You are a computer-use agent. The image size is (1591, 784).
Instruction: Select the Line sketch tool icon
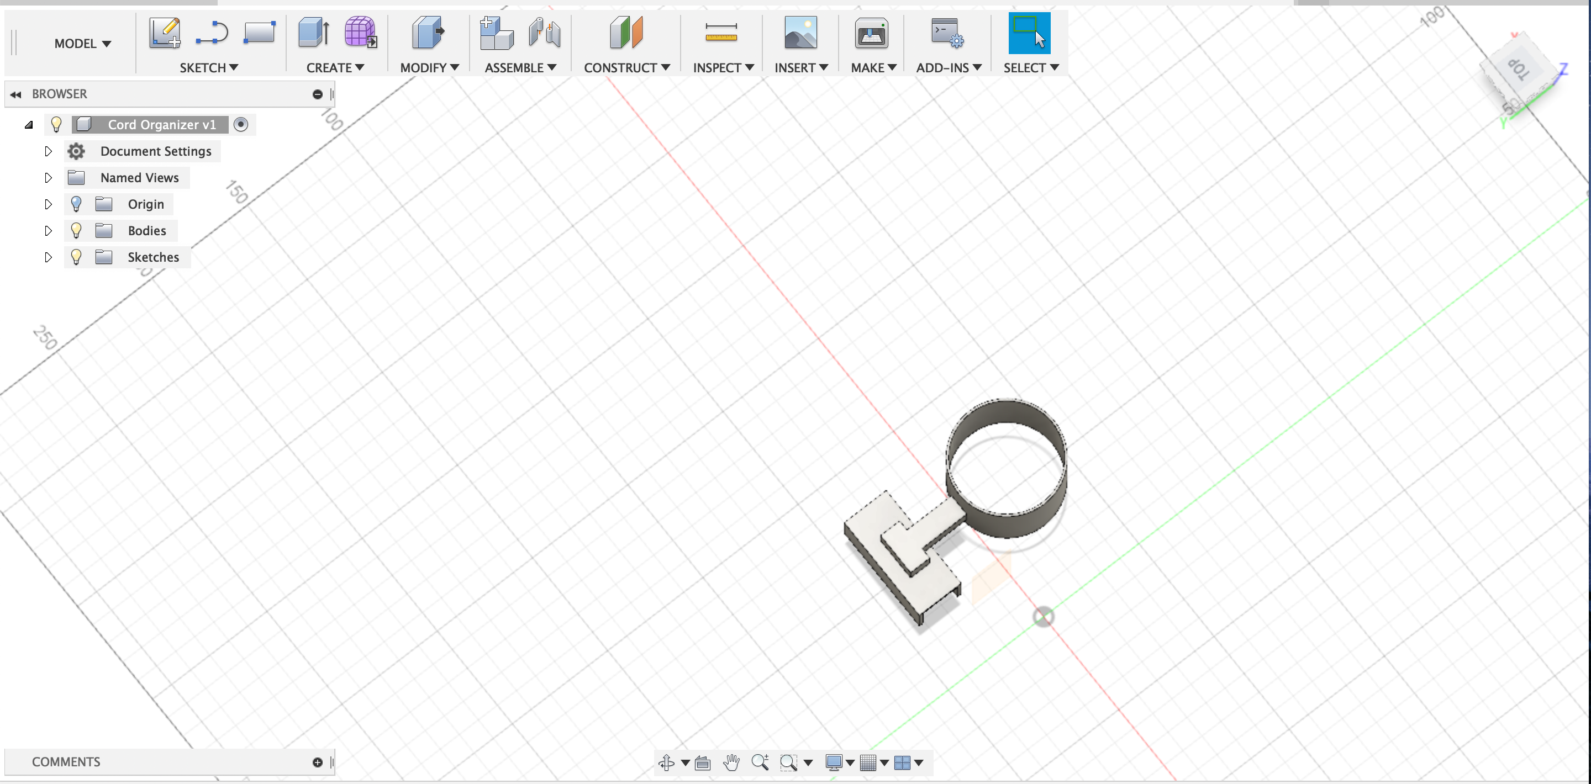(212, 33)
